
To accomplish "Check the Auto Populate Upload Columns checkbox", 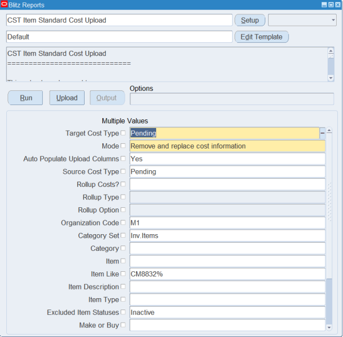I will (123, 158).
